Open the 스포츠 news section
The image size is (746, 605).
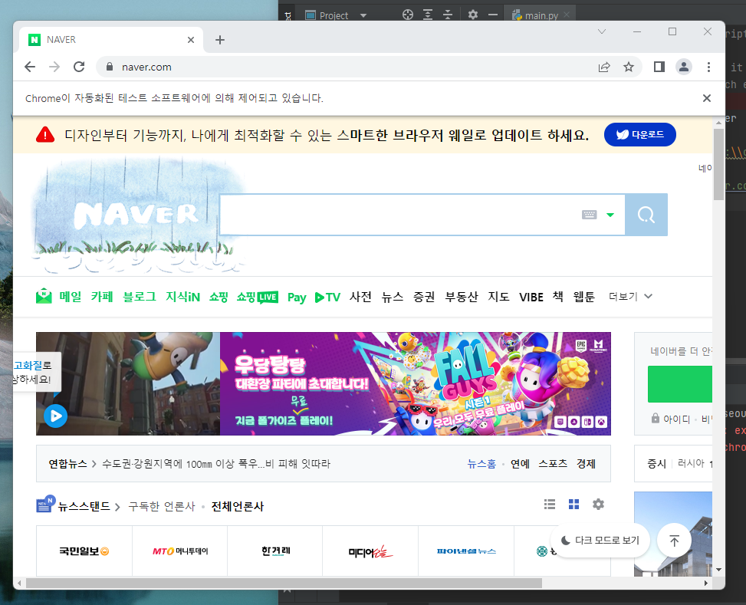pos(553,464)
